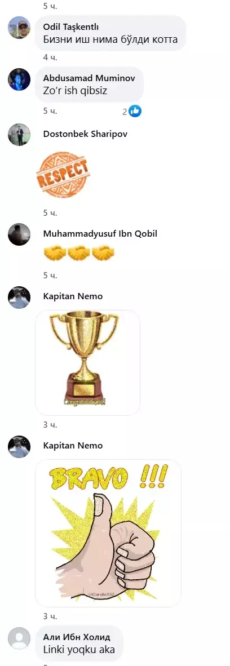Click the handshake emoji comment
Image resolution: width=230 pixels, height=666 pixels.
coord(79,254)
